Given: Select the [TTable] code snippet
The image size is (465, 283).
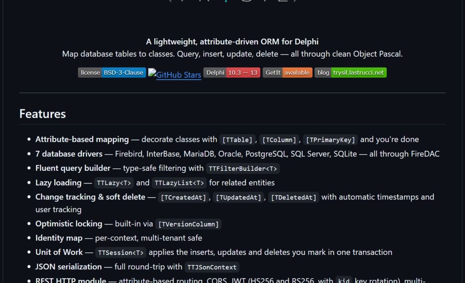Looking at the screenshot, I should pyautogui.click(x=237, y=139).
